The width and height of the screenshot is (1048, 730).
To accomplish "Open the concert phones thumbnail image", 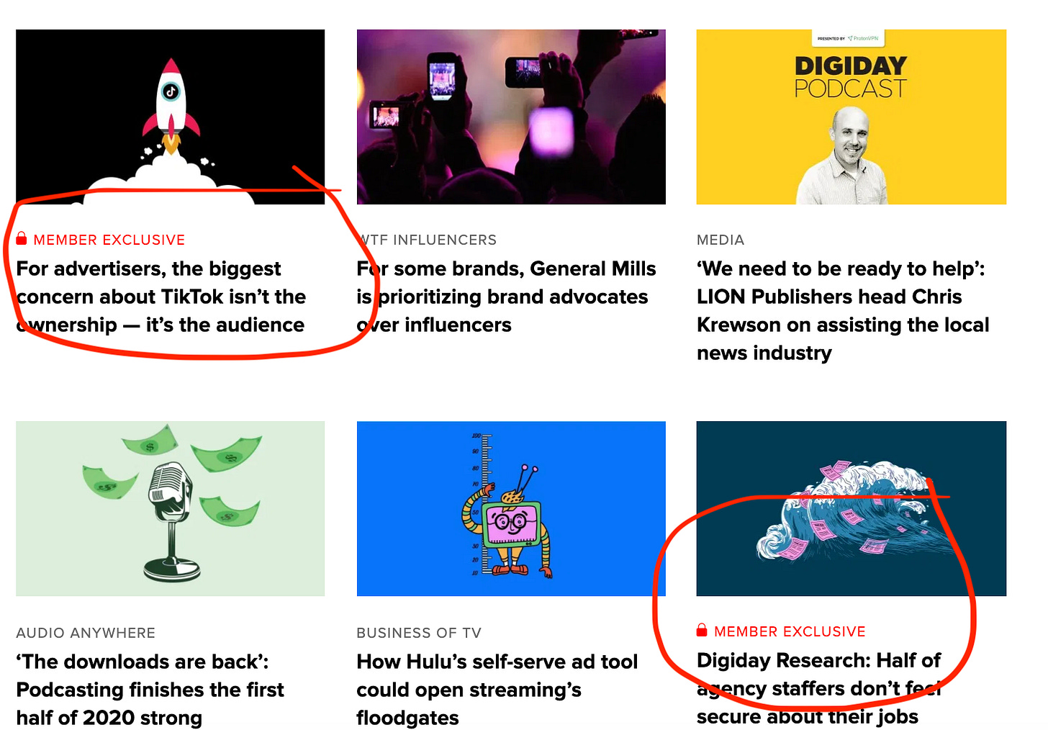I will pyautogui.click(x=511, y=117).
